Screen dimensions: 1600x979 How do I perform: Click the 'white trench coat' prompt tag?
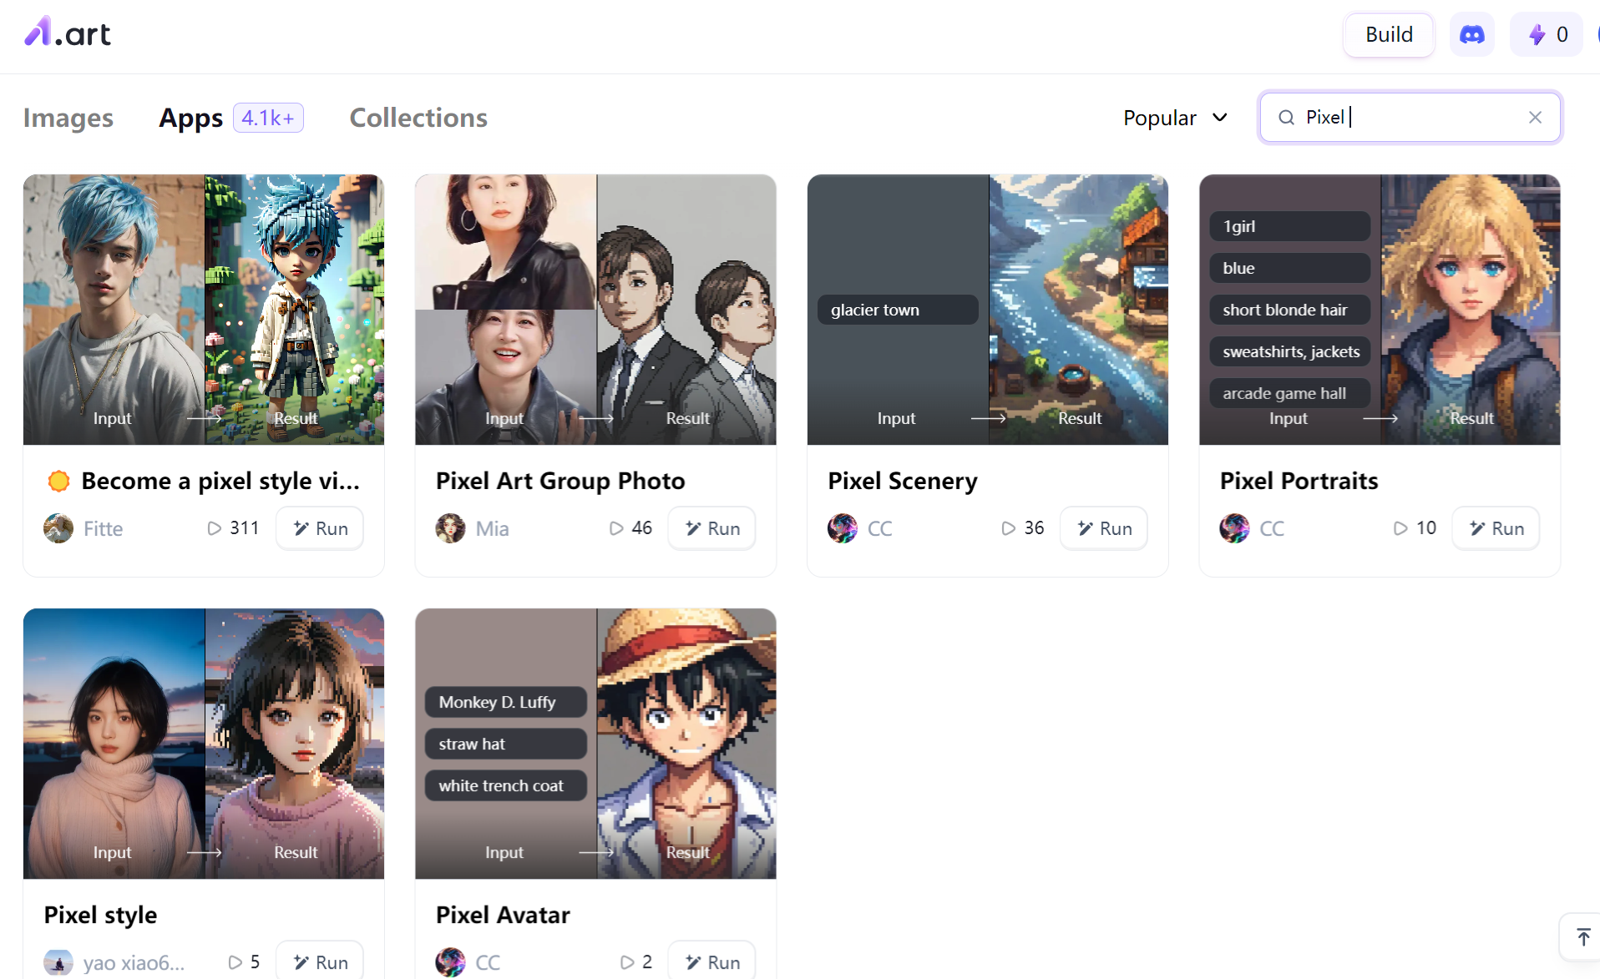pos(505,785)
